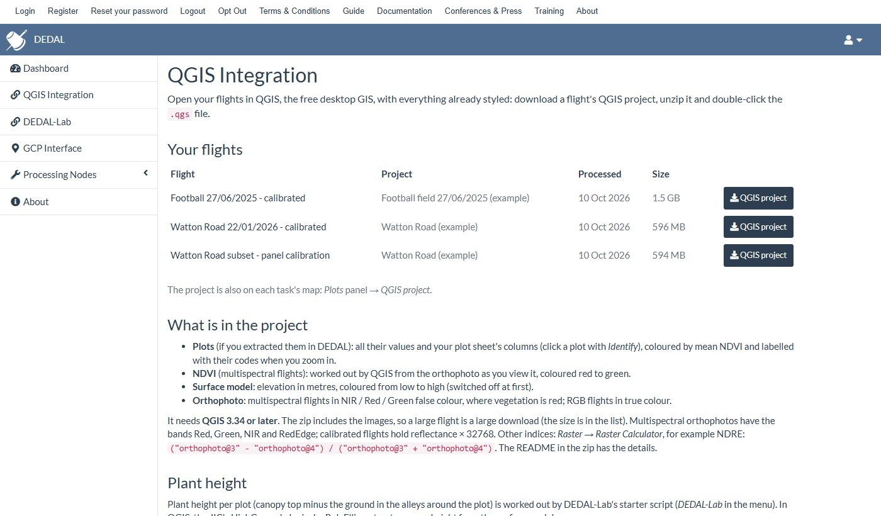881x516 pixels.
Task: Open the Documentation link
Action: point(405,11)
